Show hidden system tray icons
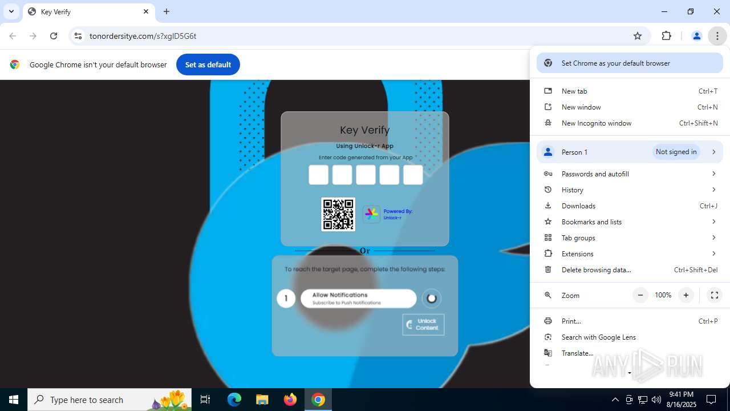Viewport: 730px width, 411px height. [615, 400]
